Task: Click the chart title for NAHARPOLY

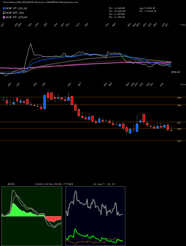Action: tap(41, 2)
